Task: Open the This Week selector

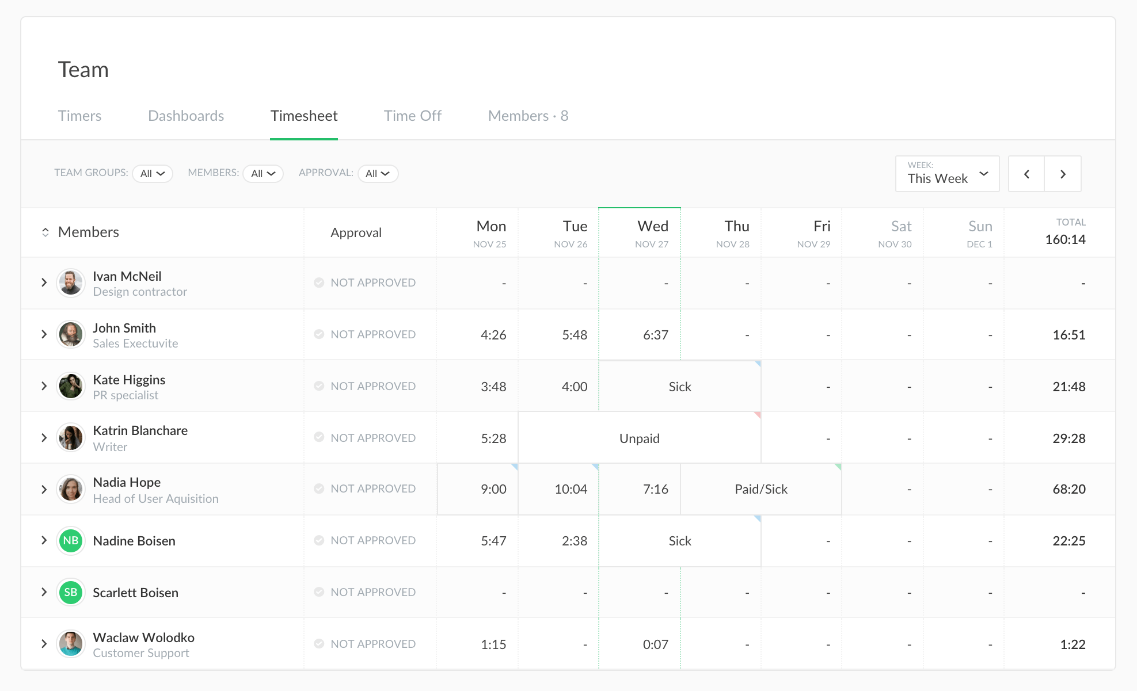Action: click(947, 174)
